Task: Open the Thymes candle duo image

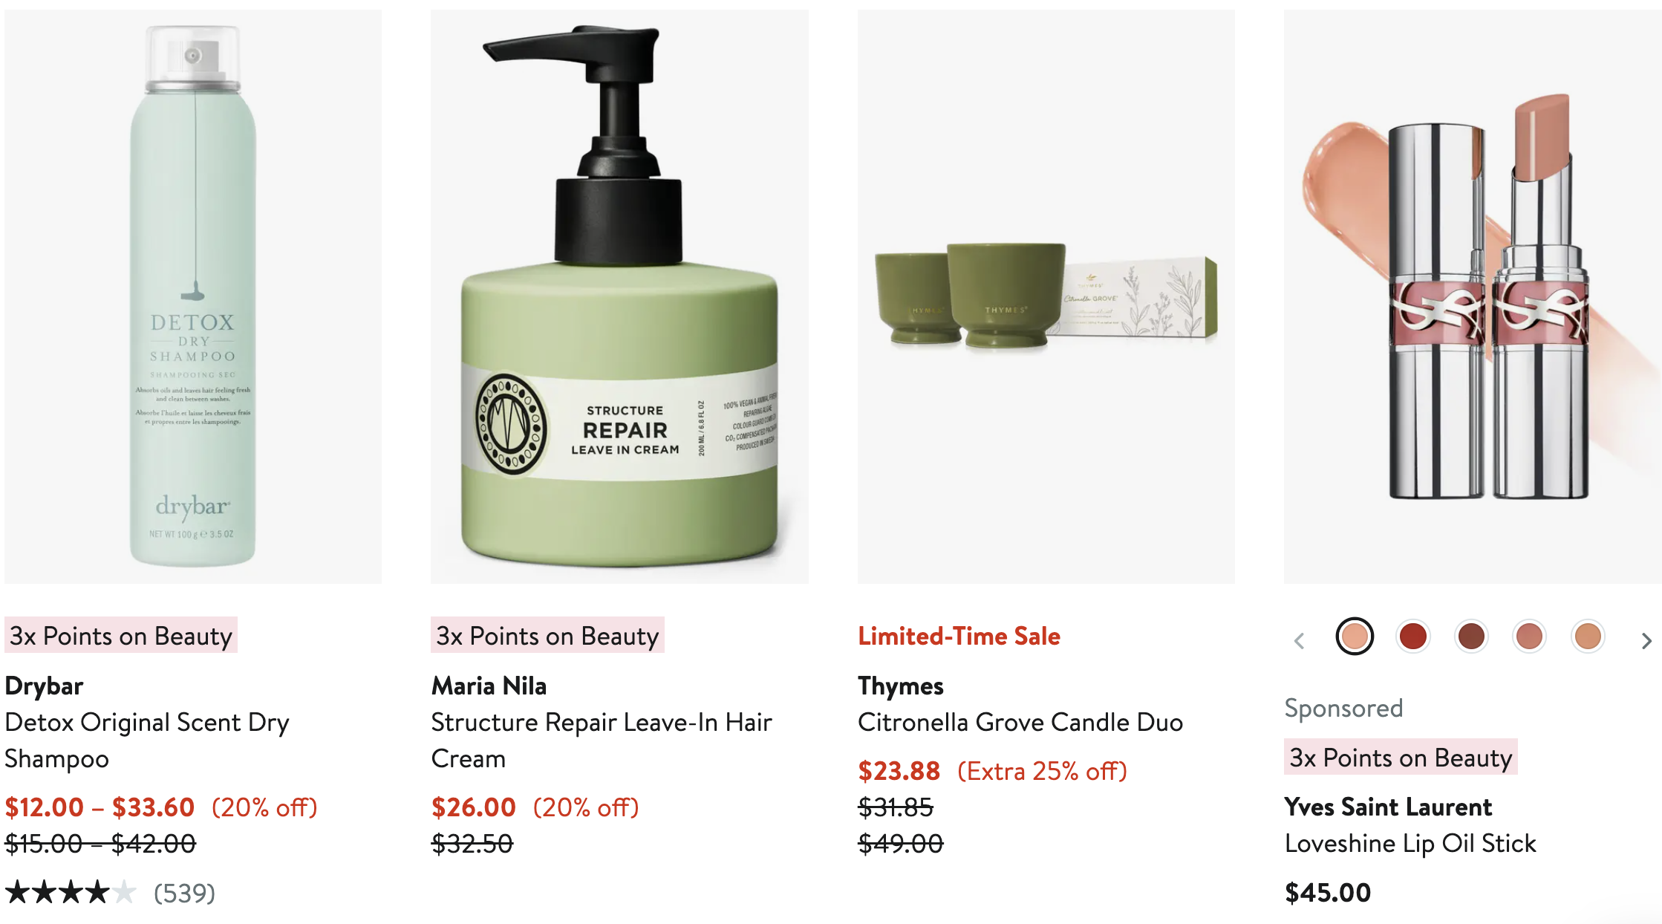Action: 1046,296
